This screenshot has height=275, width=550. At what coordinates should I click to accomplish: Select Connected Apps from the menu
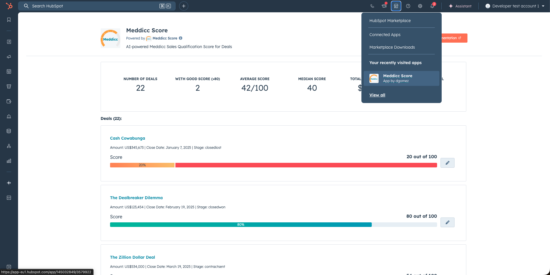385,35
